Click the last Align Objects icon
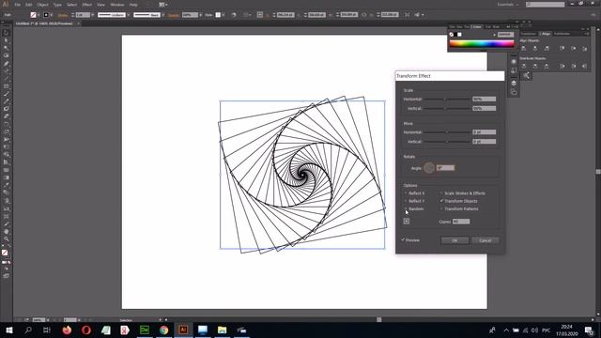This screenshot has width=601, height=338. click(x=584, y=48)
